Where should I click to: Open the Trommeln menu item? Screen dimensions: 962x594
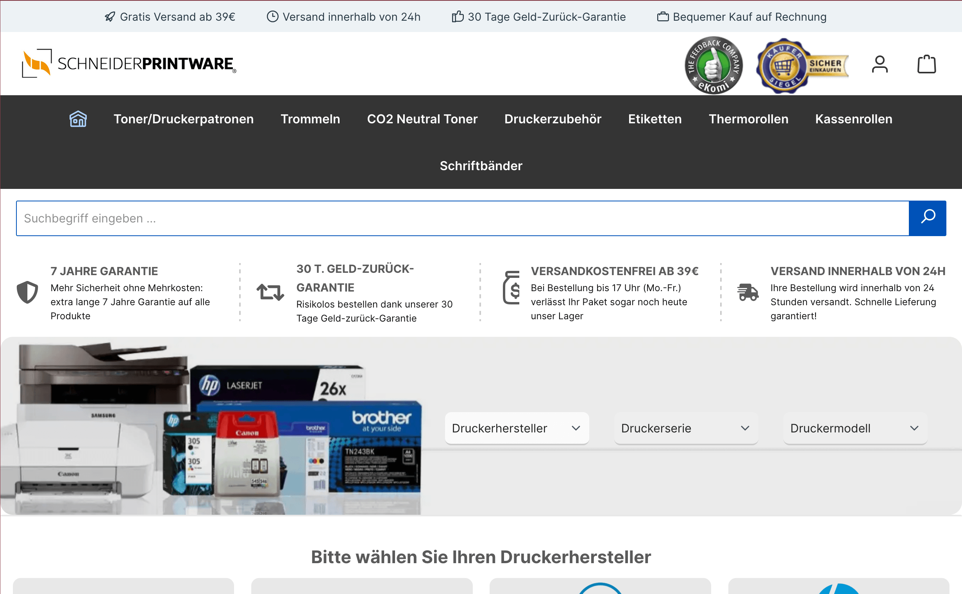tap(310, 119)
